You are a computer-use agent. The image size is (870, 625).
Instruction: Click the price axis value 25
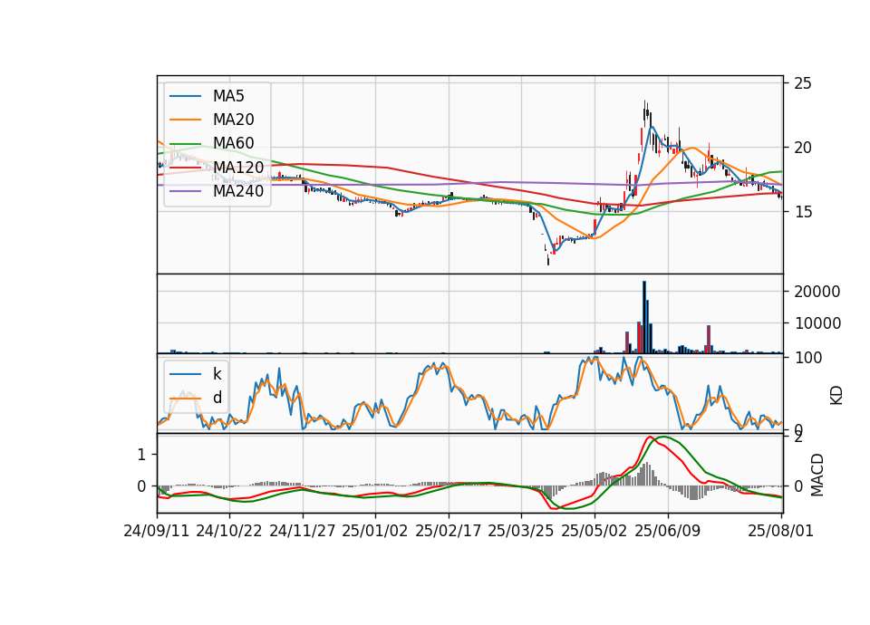(803, 83)
